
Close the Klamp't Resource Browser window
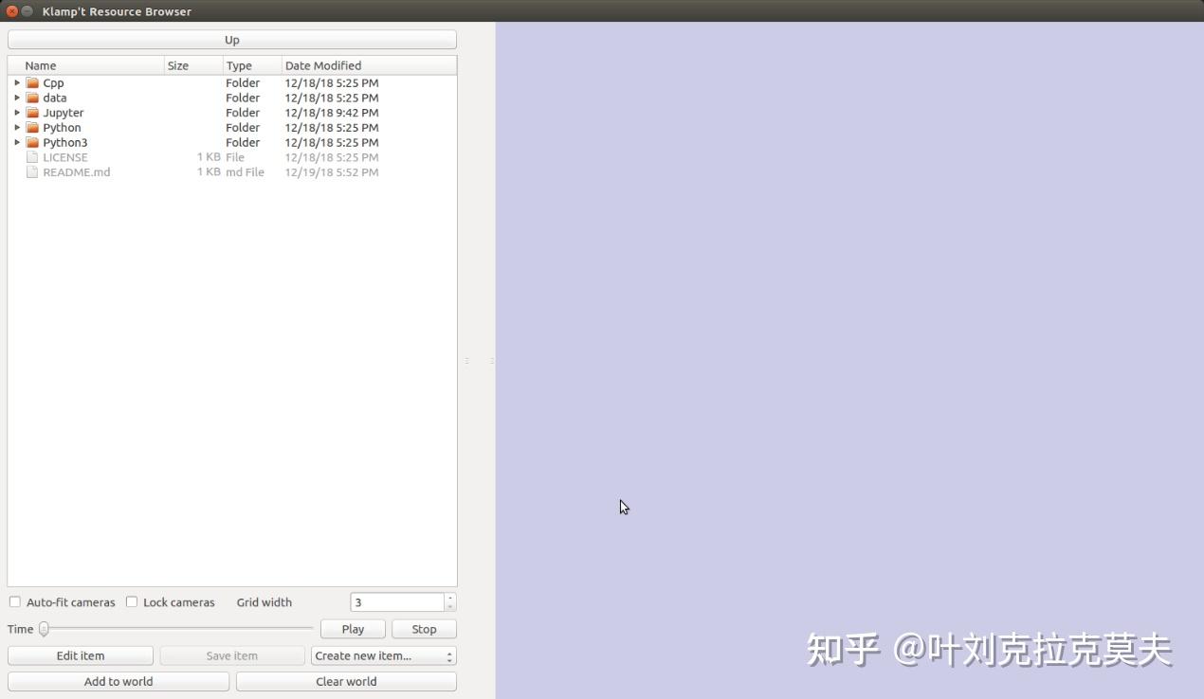(x=12, y=11)
